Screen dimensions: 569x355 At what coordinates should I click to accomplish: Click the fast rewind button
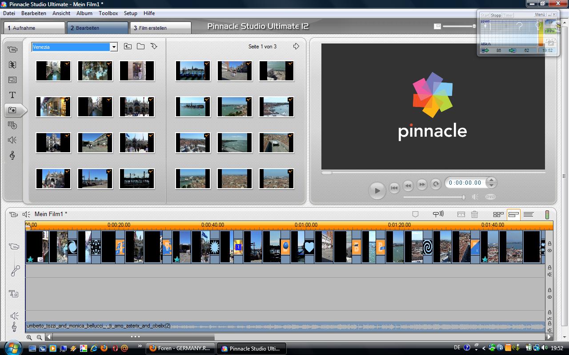408,185
